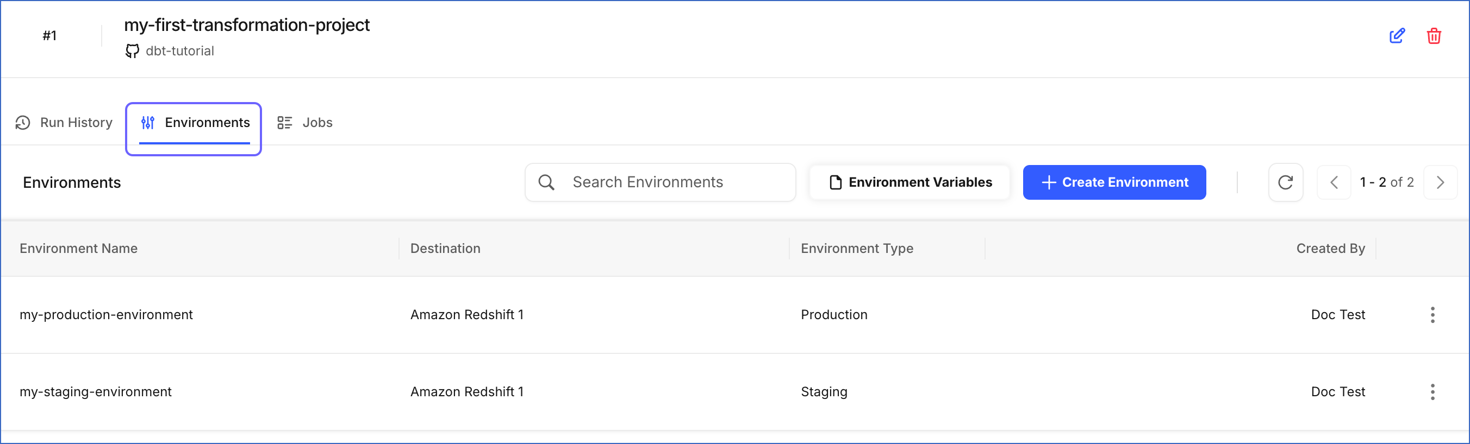1470x444 pixels.
Task: Click Doc Test in the production row
Action: click(1337, 315)
